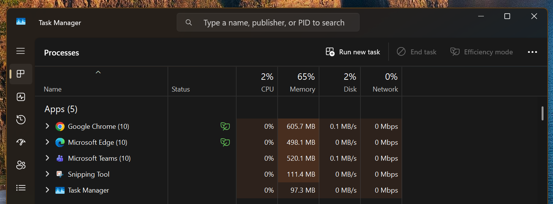This screenshot has width=553, height=204.
Task: Click Teams' 520.1 MB memory value
Action: coord(301,158)
